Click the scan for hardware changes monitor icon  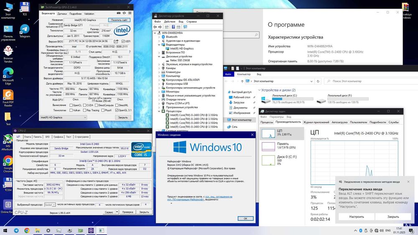point(185,27)
